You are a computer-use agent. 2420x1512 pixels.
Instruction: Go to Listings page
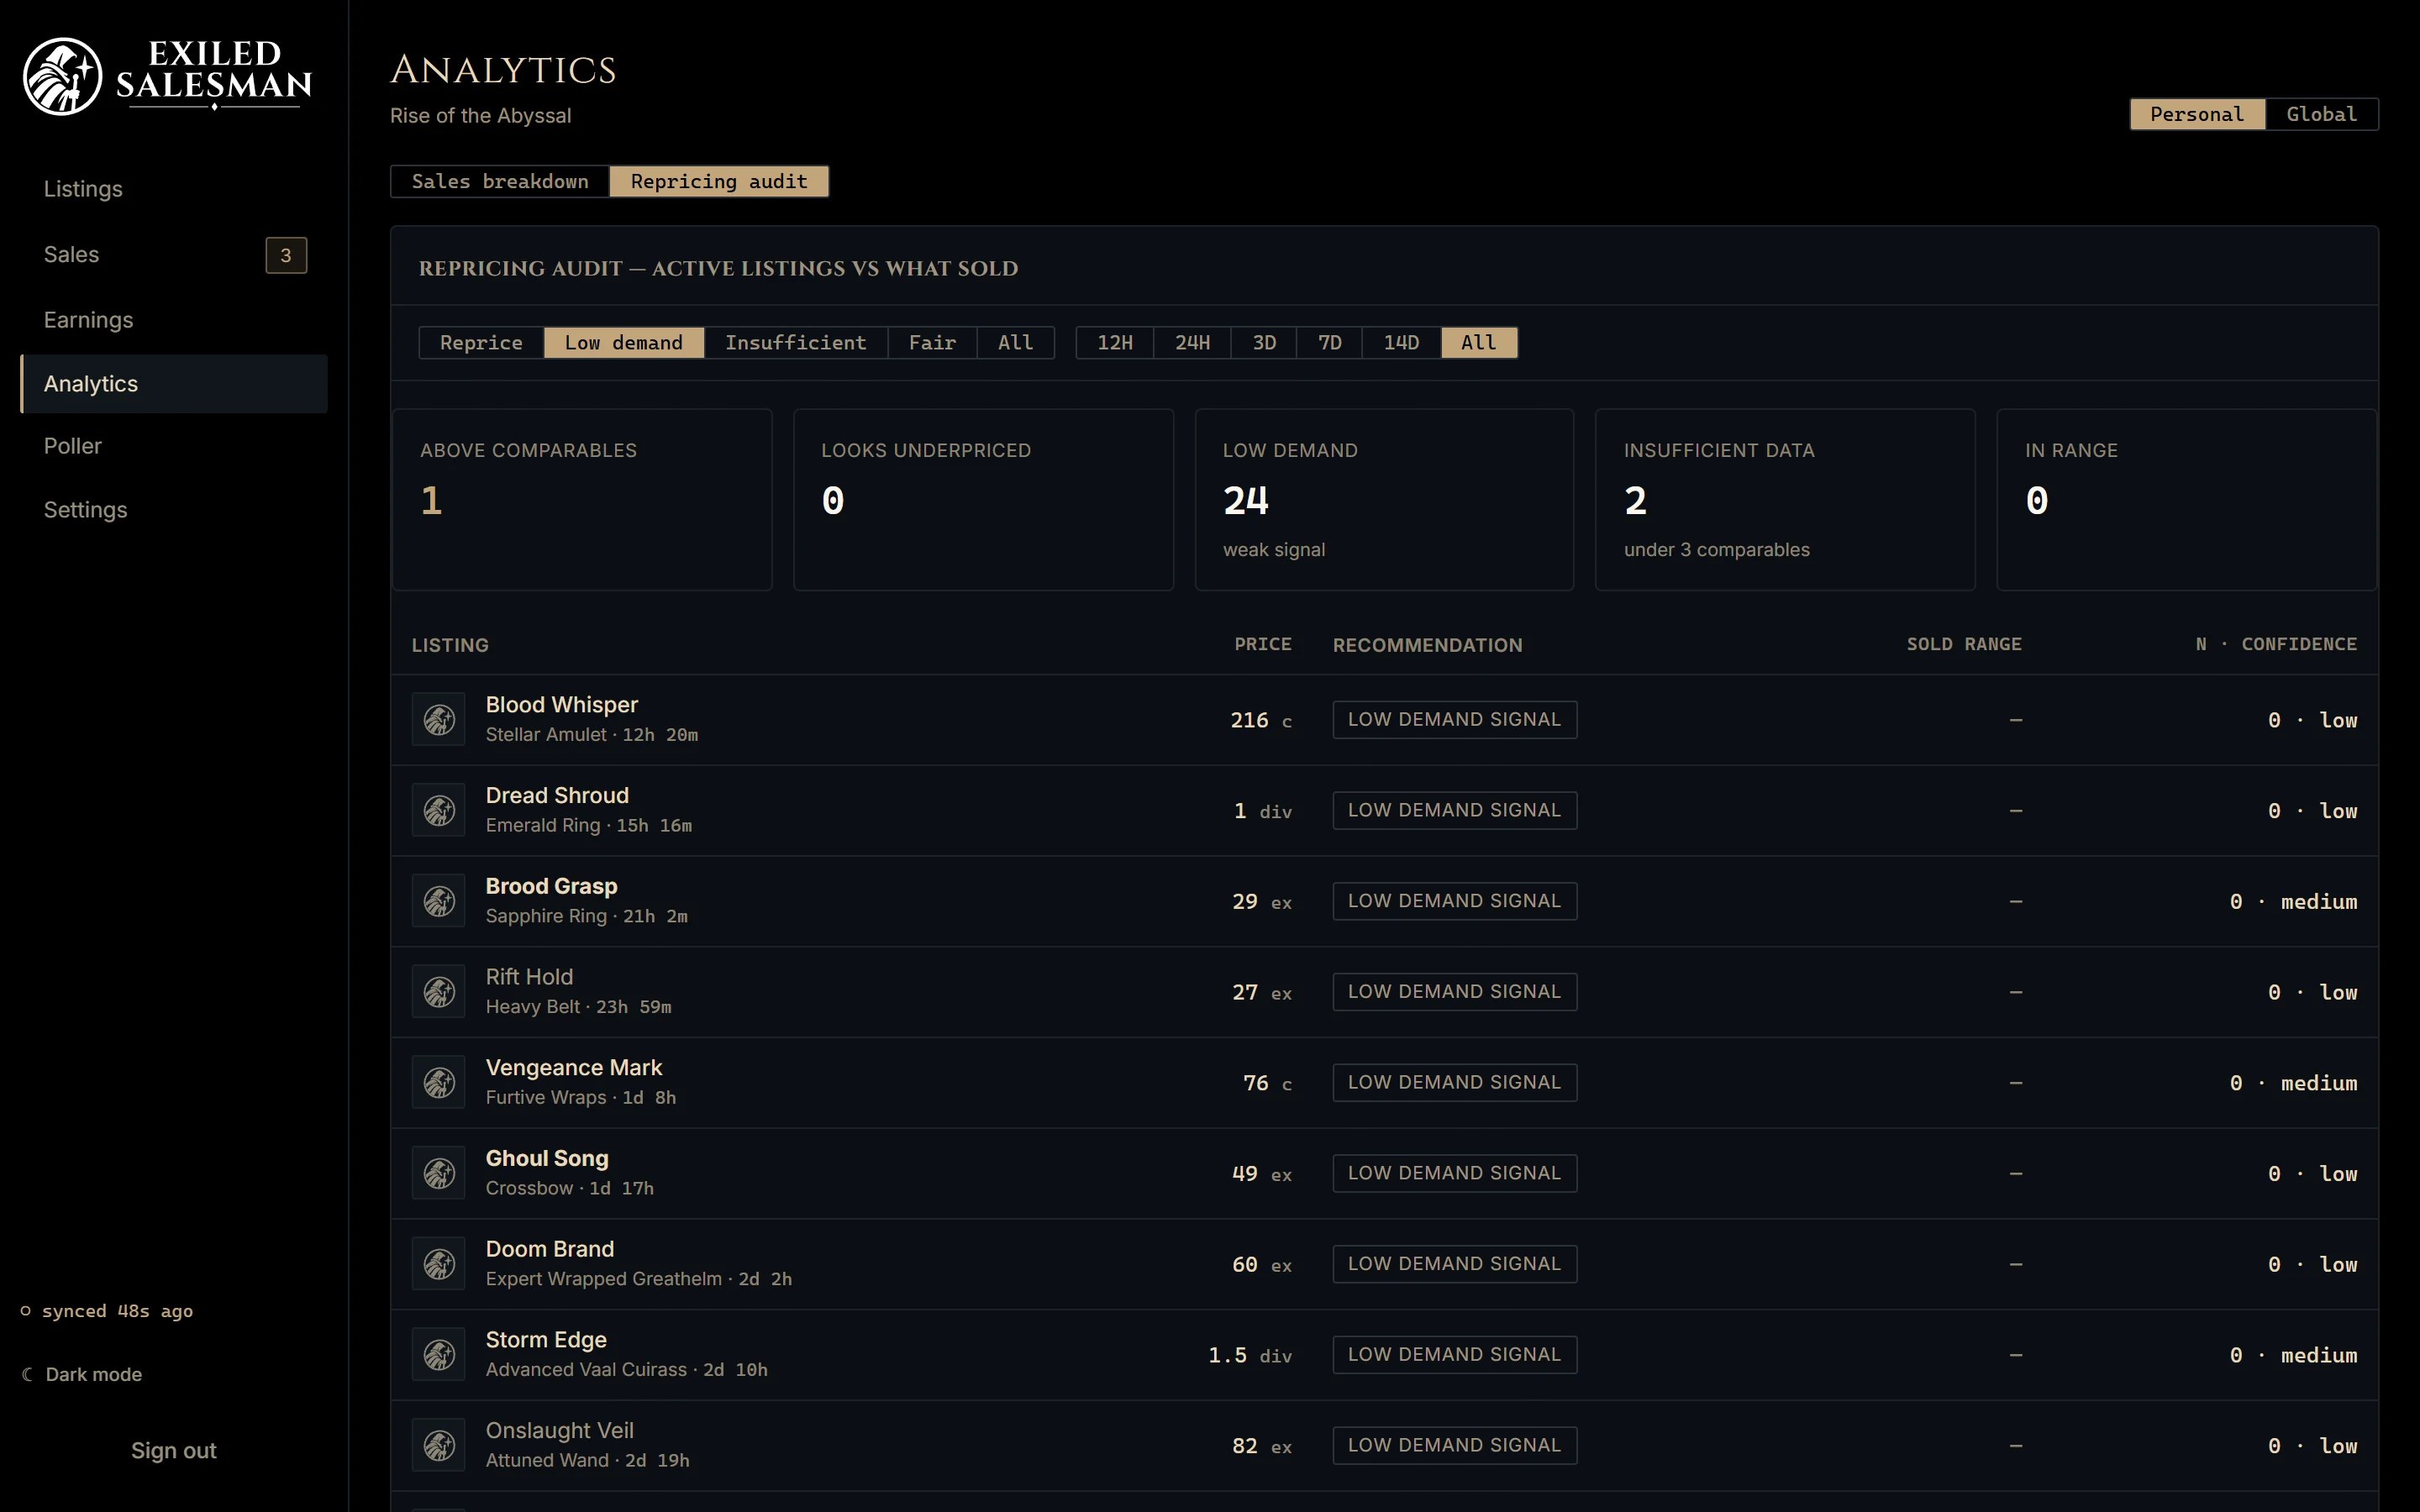(x=174, y=189)
